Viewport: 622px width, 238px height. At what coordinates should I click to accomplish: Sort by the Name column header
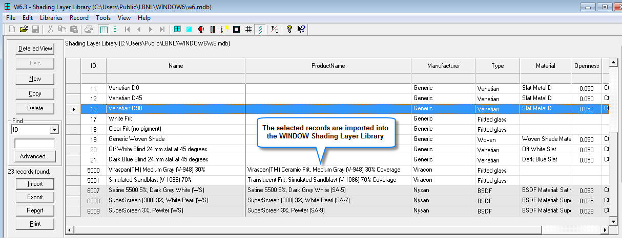tap(176, 66)
